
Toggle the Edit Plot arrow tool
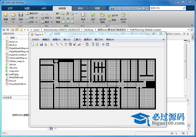point(52,44)
